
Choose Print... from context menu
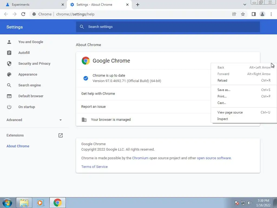244,96
